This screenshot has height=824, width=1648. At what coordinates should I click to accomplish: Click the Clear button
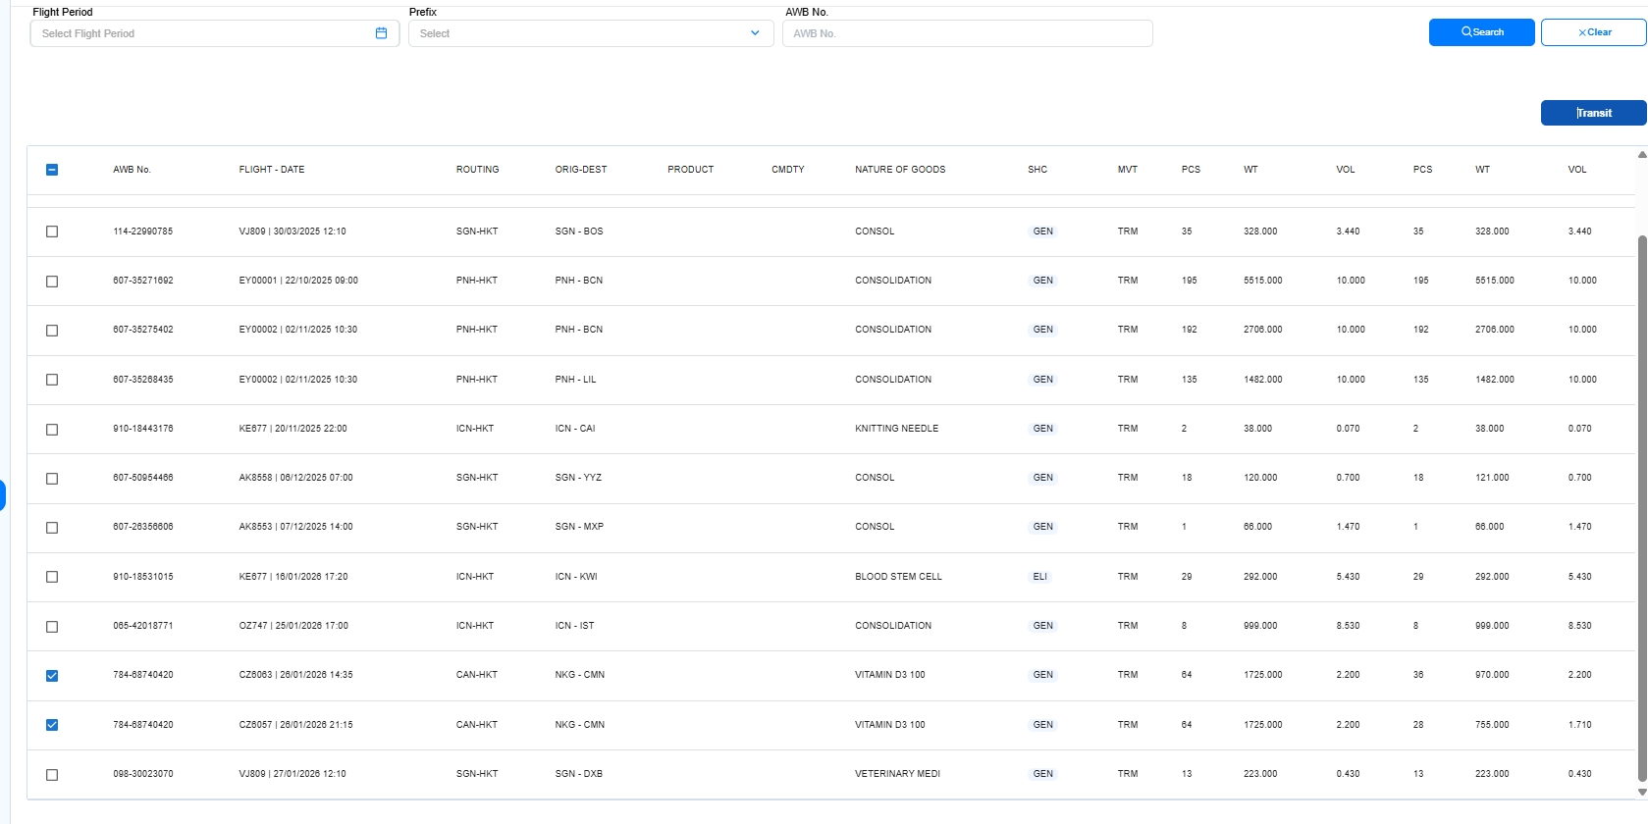tap(1593, 32)
